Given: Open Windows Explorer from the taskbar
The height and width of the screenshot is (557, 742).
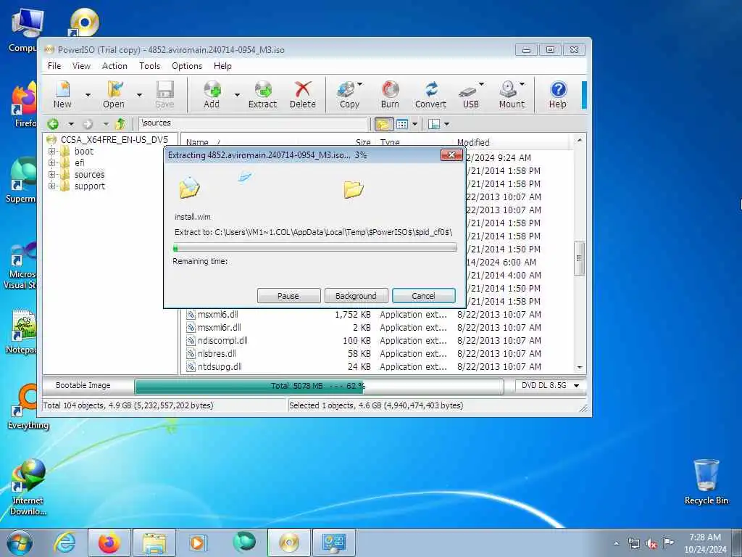Looking at the screenshot, I should coord(154,542).
